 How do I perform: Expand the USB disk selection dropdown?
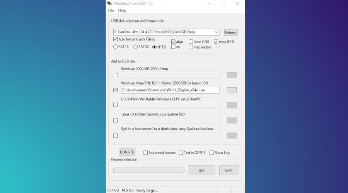(x=216, y=32)
